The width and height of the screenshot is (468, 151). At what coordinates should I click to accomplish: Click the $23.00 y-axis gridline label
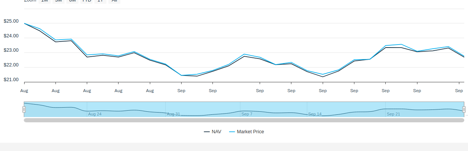point(11,51)
